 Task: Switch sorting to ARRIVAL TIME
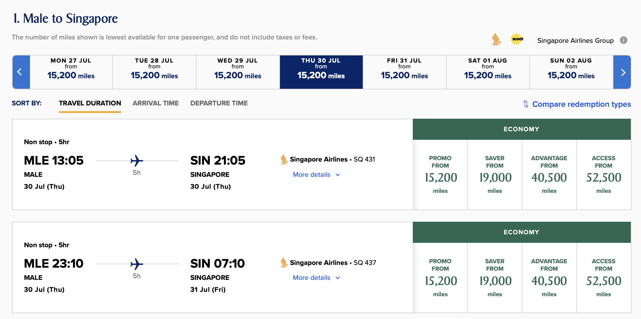[x=156, y=103]
